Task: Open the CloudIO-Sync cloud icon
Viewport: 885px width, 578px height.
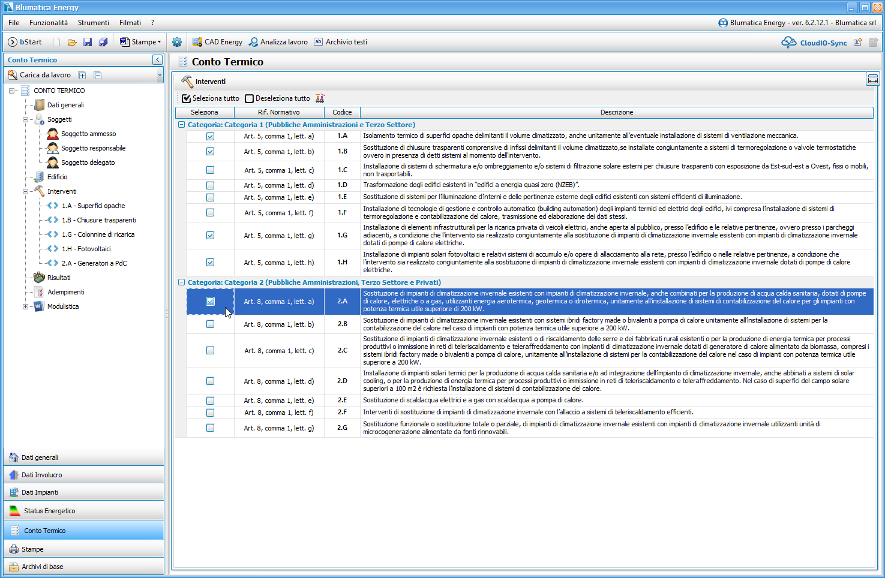Action: [x=788, y=42]
